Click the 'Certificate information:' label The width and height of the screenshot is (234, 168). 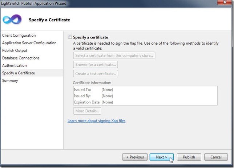point(92,83)
